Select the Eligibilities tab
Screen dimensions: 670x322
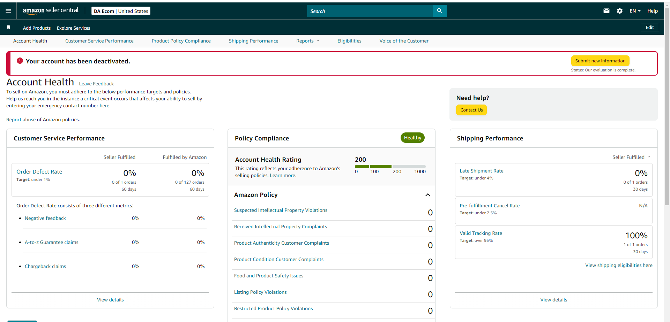pos(349,41)
